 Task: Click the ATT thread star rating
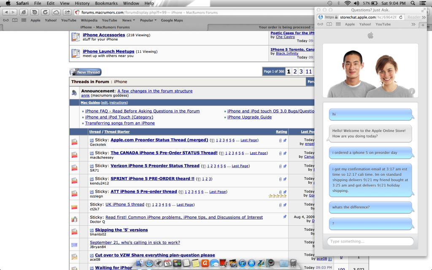coord(278,196)
